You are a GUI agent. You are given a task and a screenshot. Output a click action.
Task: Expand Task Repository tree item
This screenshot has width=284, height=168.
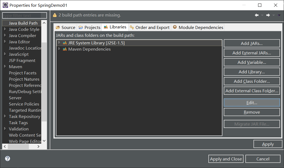pos(5,116)
